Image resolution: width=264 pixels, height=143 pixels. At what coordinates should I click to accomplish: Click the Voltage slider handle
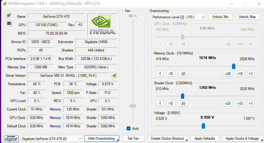[203, 126]
